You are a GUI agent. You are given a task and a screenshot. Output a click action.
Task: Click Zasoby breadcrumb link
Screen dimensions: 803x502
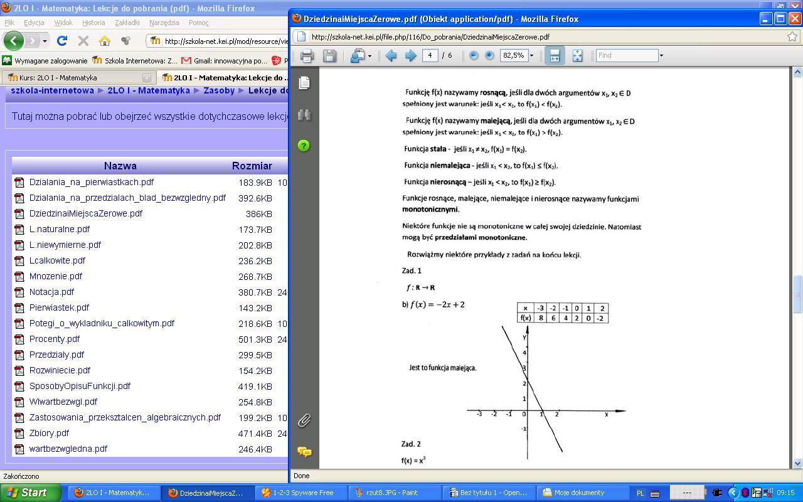219,90
